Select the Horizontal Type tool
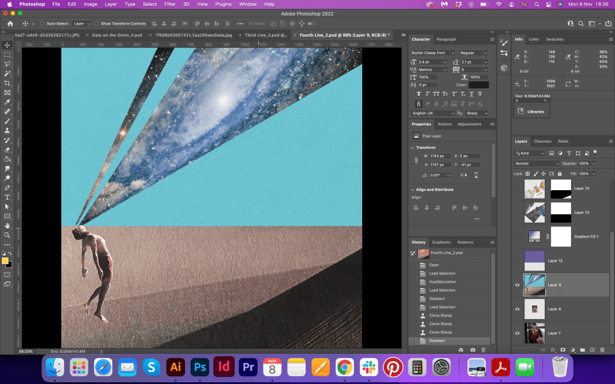The height and width of the screenshot is (384, 615). point(7,197)
